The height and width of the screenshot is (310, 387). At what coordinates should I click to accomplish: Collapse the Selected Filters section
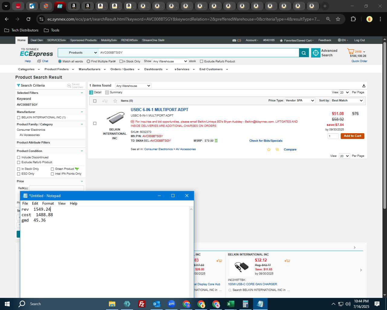pos(82,93)
